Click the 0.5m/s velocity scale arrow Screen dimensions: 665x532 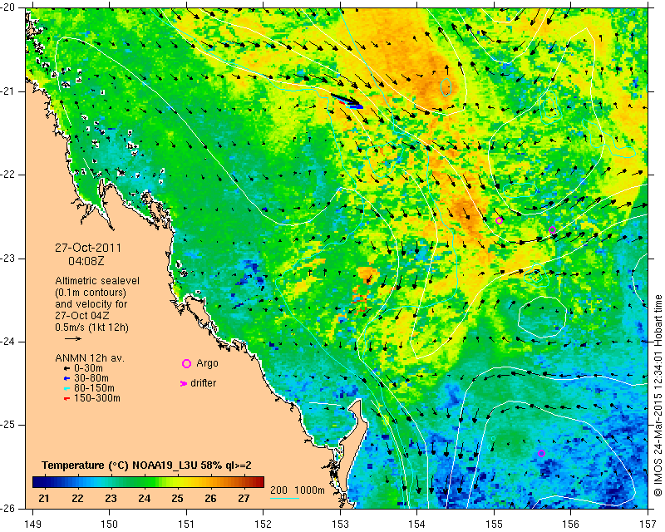coord(73,338)
